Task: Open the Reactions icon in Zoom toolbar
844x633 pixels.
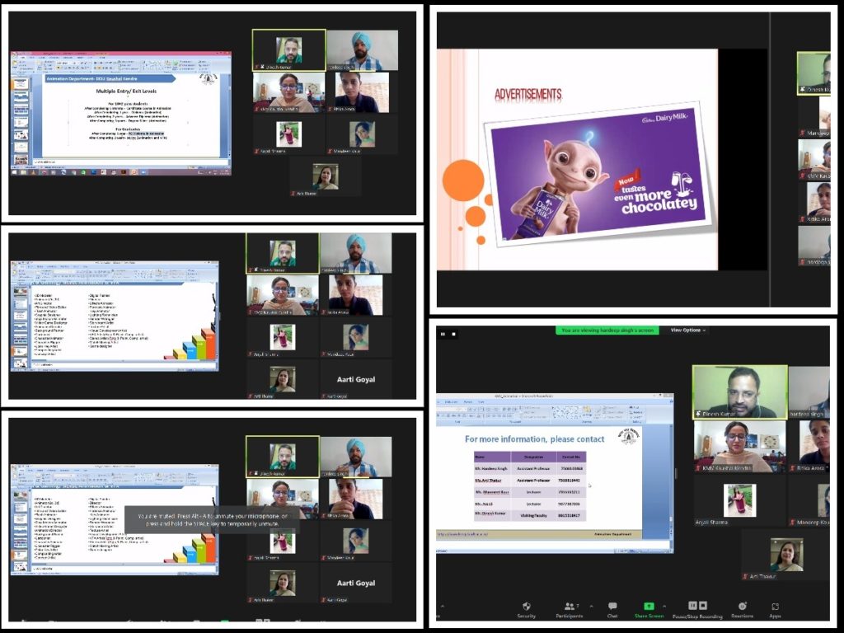Action: coord(743,606)
